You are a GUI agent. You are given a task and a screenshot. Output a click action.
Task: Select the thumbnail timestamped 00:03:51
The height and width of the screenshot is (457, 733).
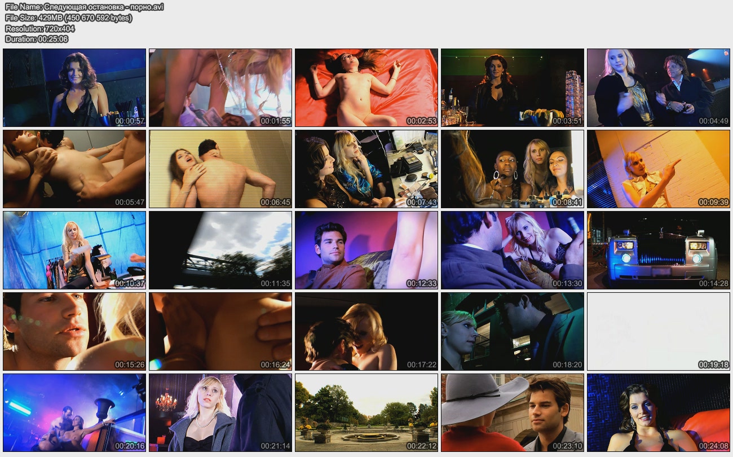coord(512,87)
